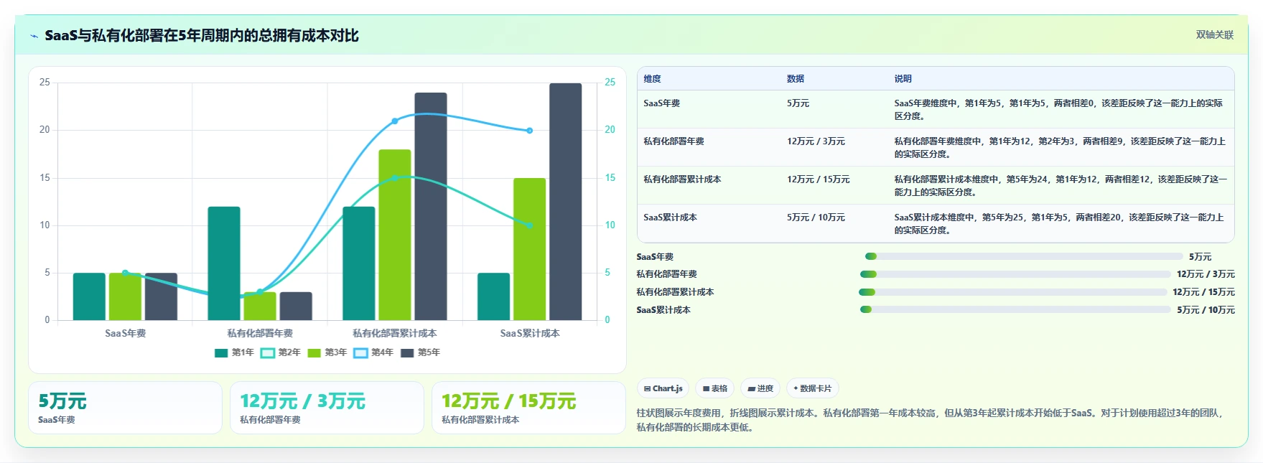Click the 第1年 teal legend color box
This screenshot has height=463, width=1263.
[221, 352]
